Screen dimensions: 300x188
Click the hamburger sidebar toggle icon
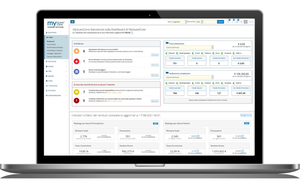pos(72,22)
